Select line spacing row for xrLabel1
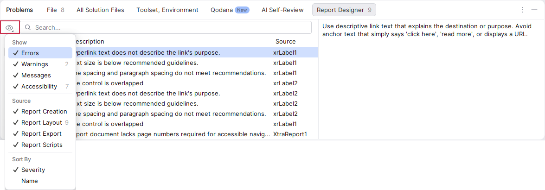This screenshot has height=190, width=545. (197, 73)
